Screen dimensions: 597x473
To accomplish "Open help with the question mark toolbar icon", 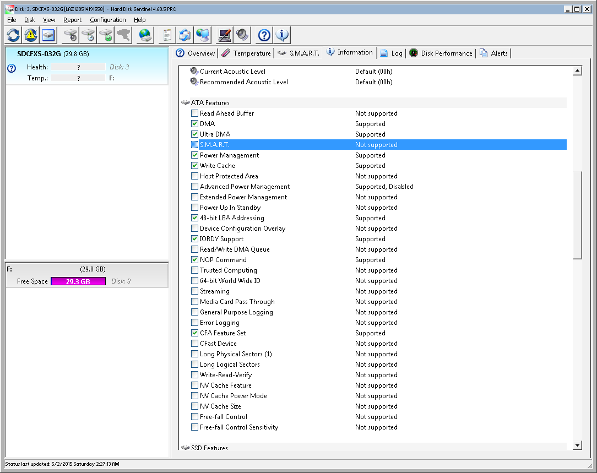I will tap(264, 35).
